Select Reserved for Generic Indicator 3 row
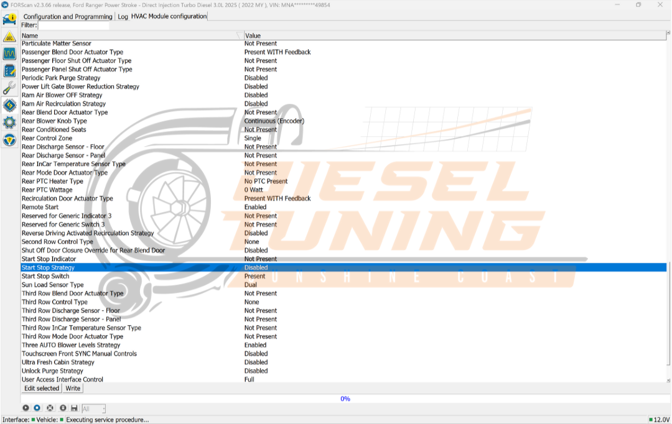The image size is (672, 424). pyautogui.click(x=343, y=216)
